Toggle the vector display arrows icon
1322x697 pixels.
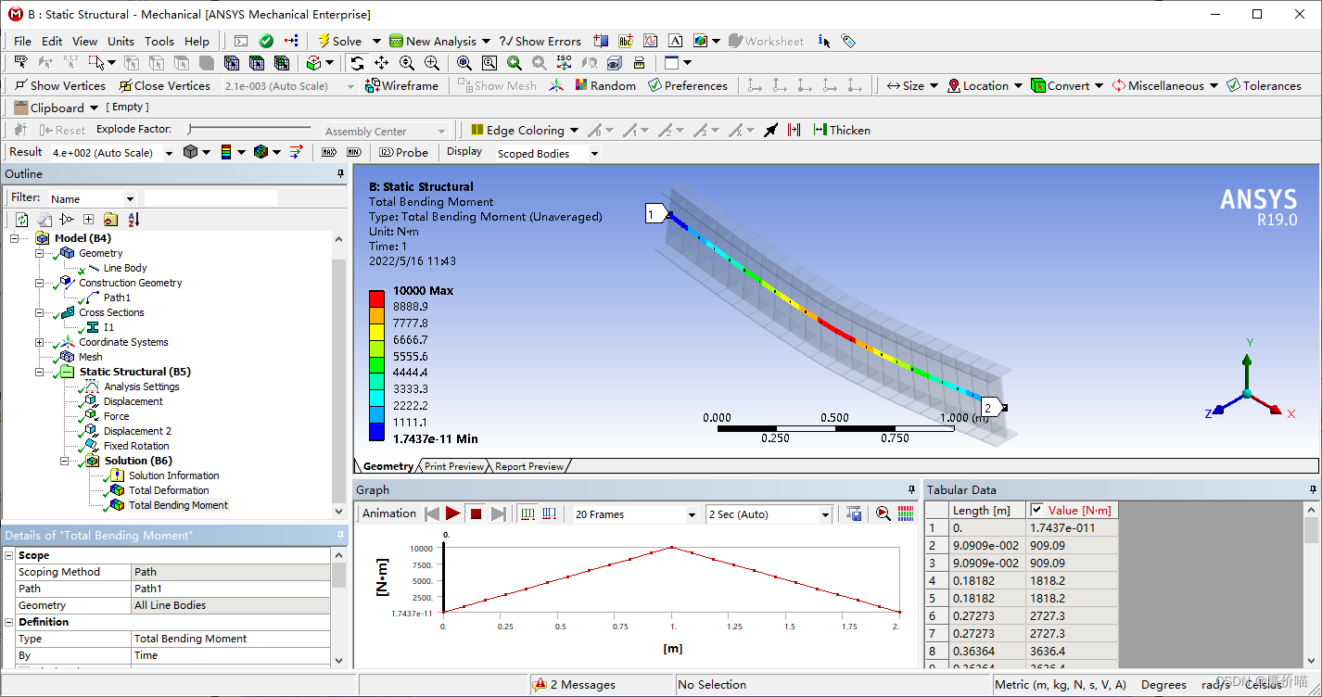[296, 152]
